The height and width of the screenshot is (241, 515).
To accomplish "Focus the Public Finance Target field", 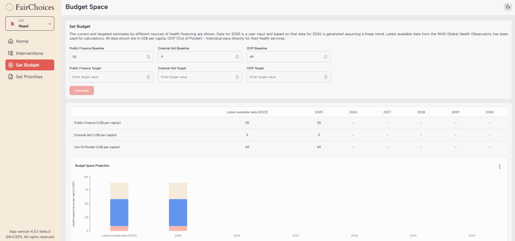I will pyautogui.click(x=107, y=77).
